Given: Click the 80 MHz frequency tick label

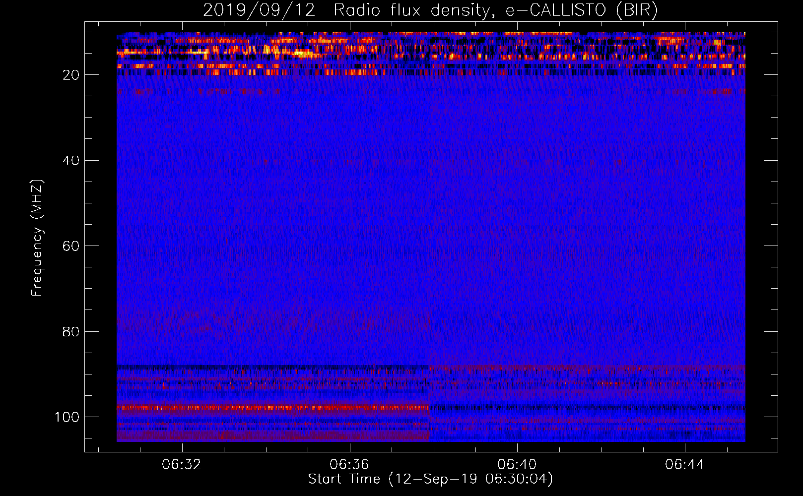Looking at the screenshot, I should point(71,331).
